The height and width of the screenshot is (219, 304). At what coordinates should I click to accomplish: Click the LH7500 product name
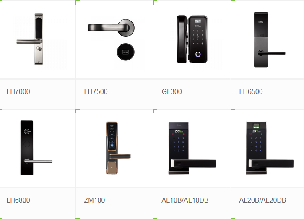click(96, 91)
